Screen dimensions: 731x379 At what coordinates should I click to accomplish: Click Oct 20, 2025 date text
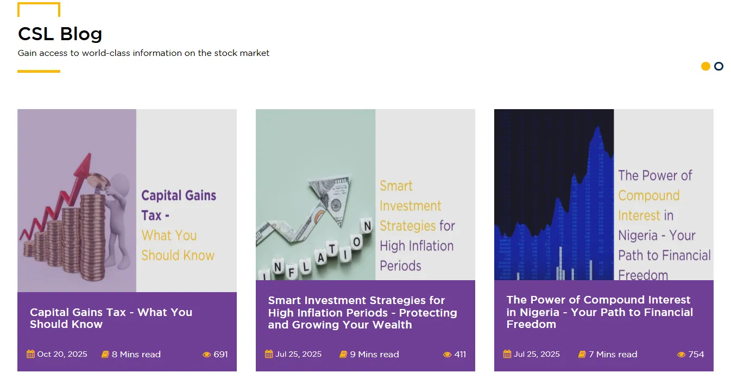pos(62,354)
